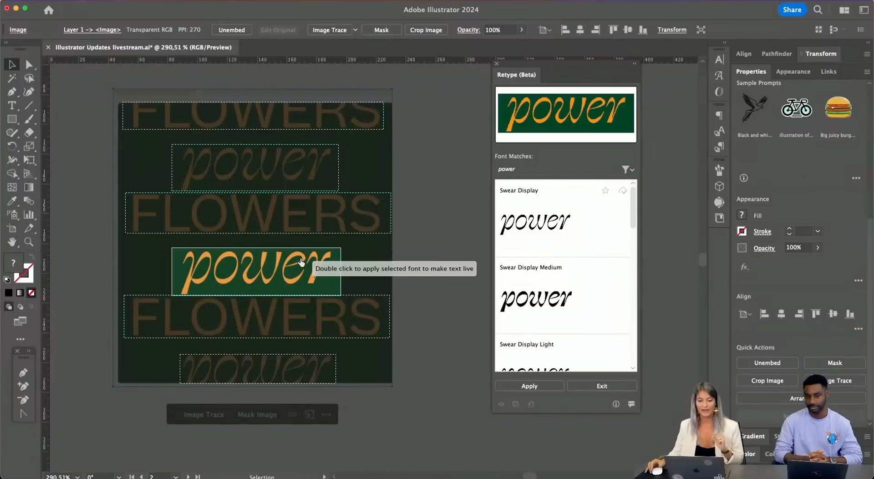Image resolution: width=874 pixels, height=479 pixels.
Task: Select the Paintbrush tool
Action: click(x=29, y=119)
